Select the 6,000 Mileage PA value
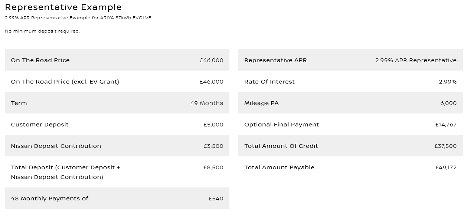The height and width of the screenshot is (217, 474). pos(448,103)
